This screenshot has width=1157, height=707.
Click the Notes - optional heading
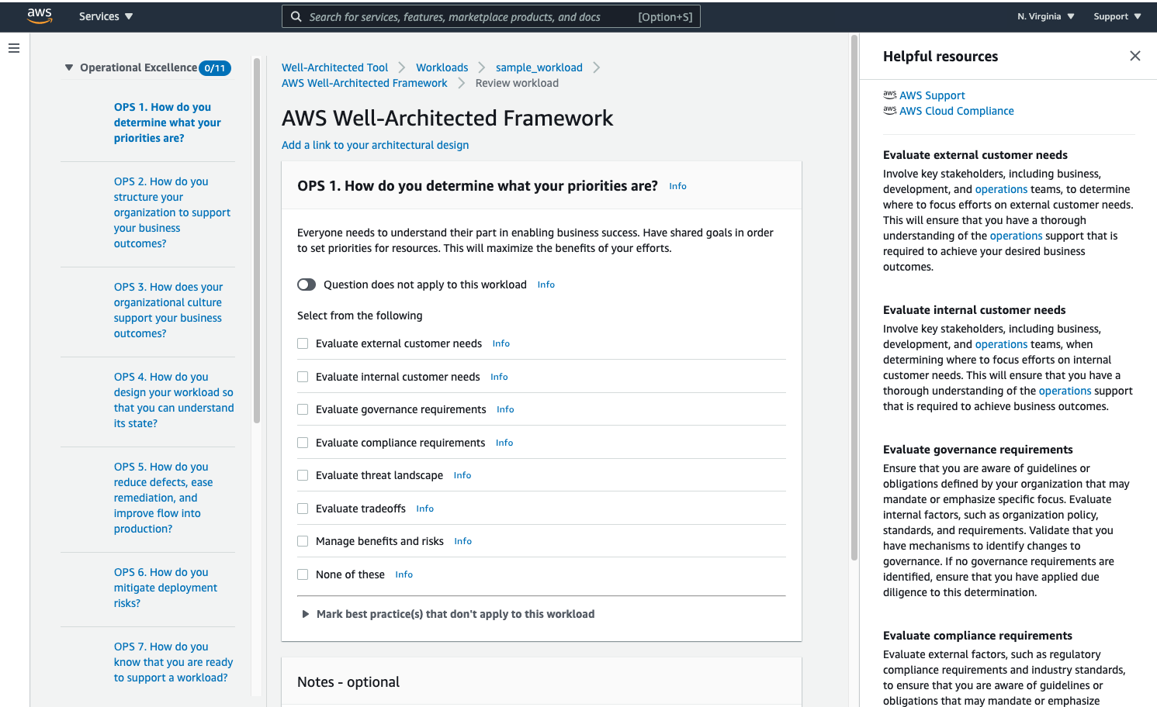(348, 682)
